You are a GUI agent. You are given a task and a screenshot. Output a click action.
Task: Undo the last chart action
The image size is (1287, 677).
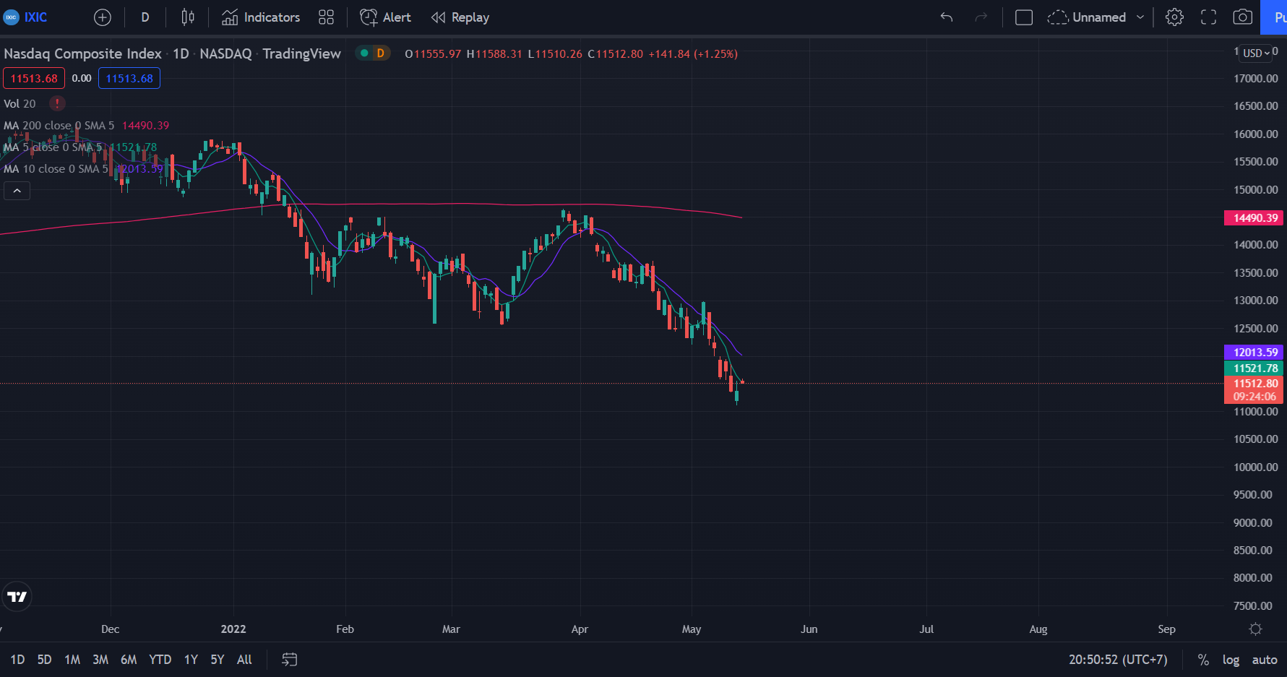click(x=947, y=17)
